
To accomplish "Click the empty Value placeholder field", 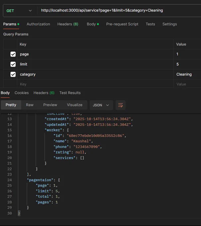I will coord(187,84).
